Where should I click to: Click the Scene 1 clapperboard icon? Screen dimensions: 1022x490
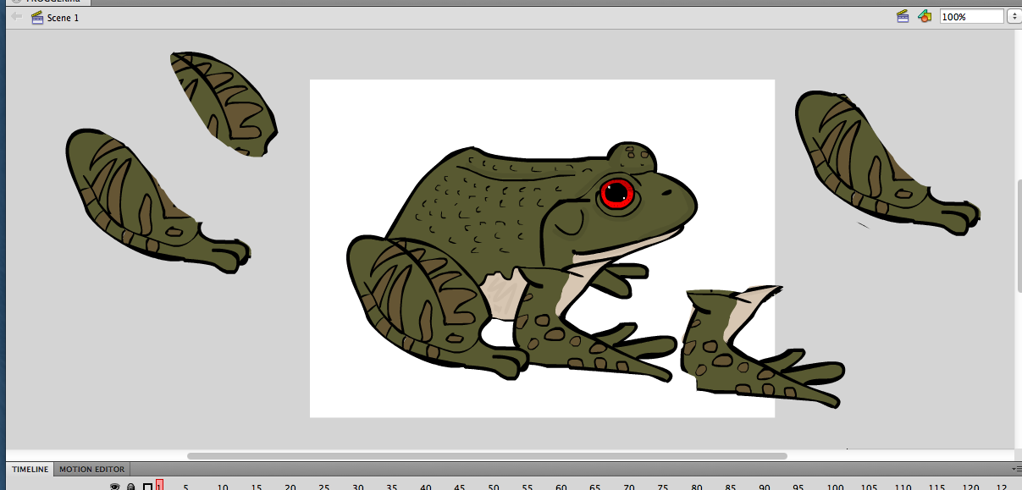(37, 17)
